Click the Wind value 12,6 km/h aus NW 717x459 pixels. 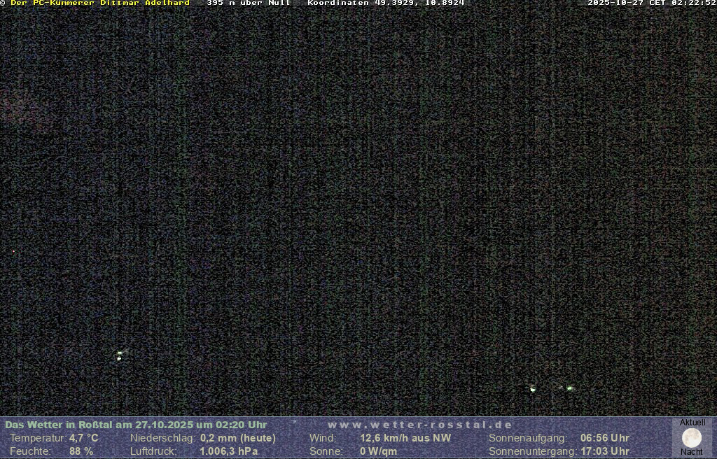(x=405, y=438)
